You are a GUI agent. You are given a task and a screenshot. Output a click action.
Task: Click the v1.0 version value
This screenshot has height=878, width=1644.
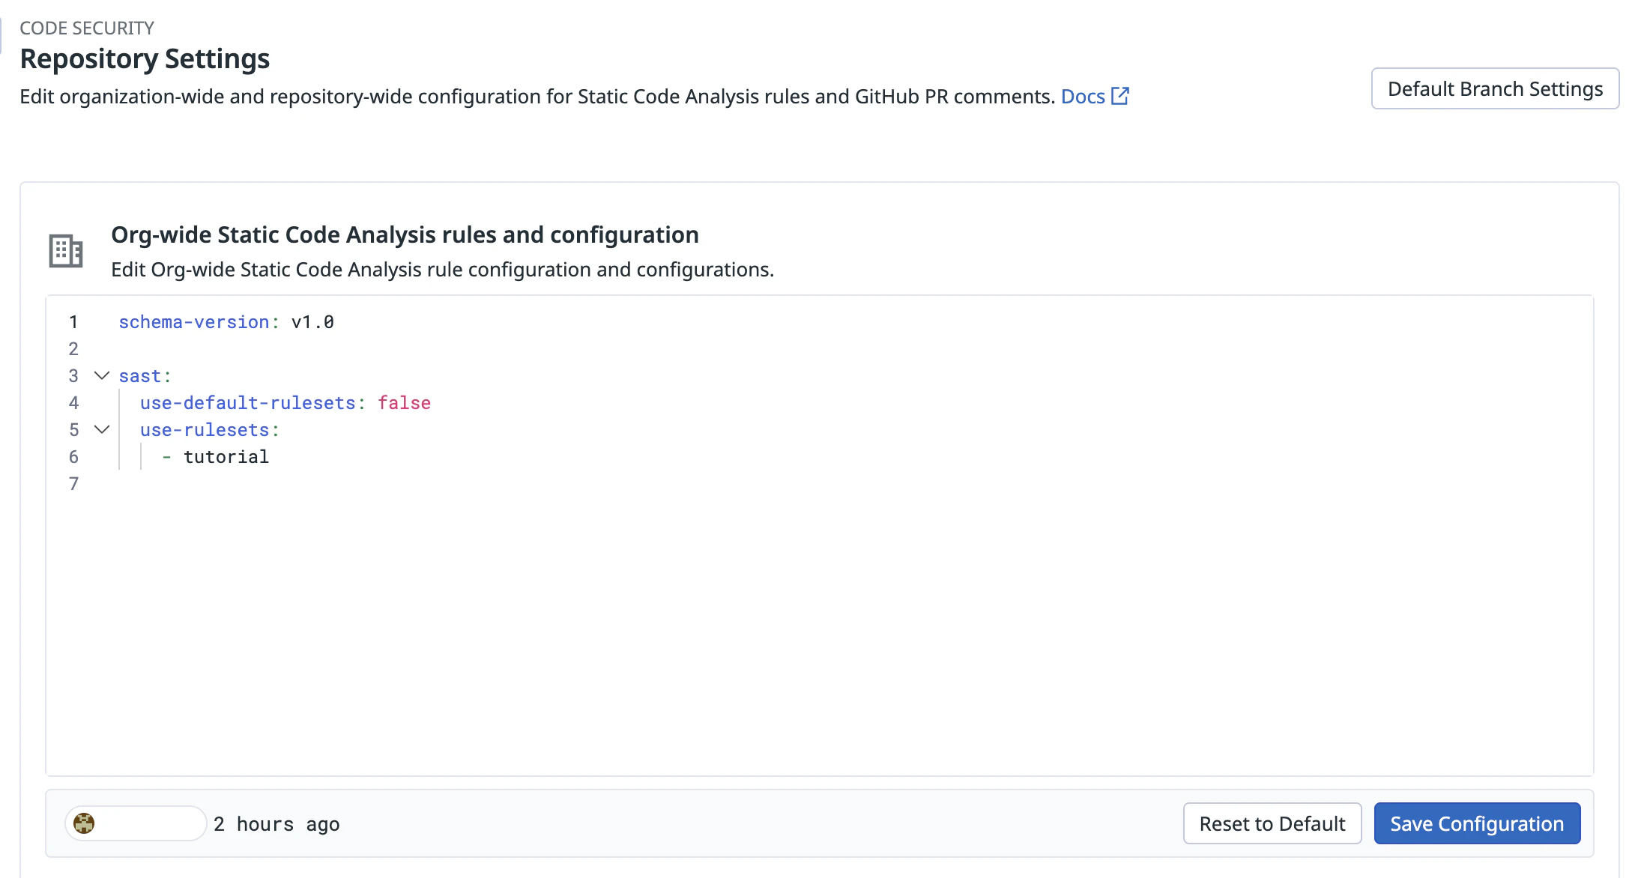312,322
